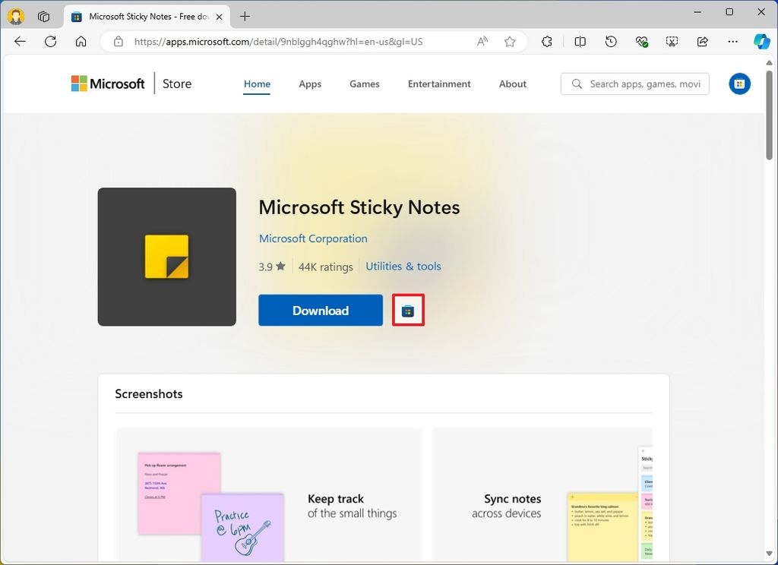Open Settings and more menu
778x565 pixels.
pos(732,42)
